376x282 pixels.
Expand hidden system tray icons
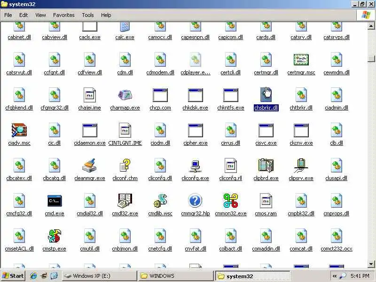pyautogui.click(x=335, y=276)
